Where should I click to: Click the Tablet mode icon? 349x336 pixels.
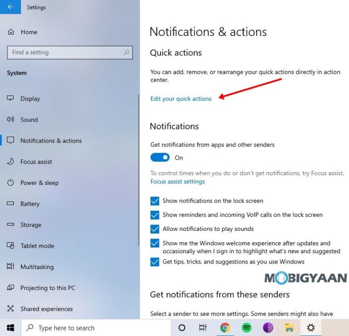(10, 245)
